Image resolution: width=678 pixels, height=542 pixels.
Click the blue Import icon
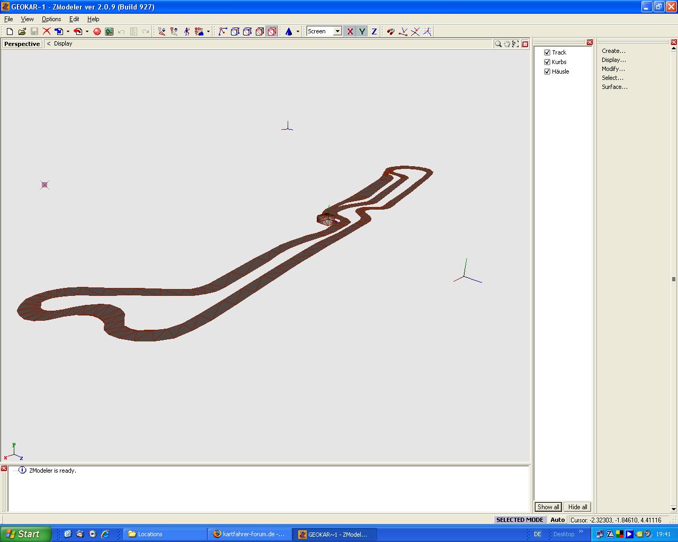pos(59,32)
